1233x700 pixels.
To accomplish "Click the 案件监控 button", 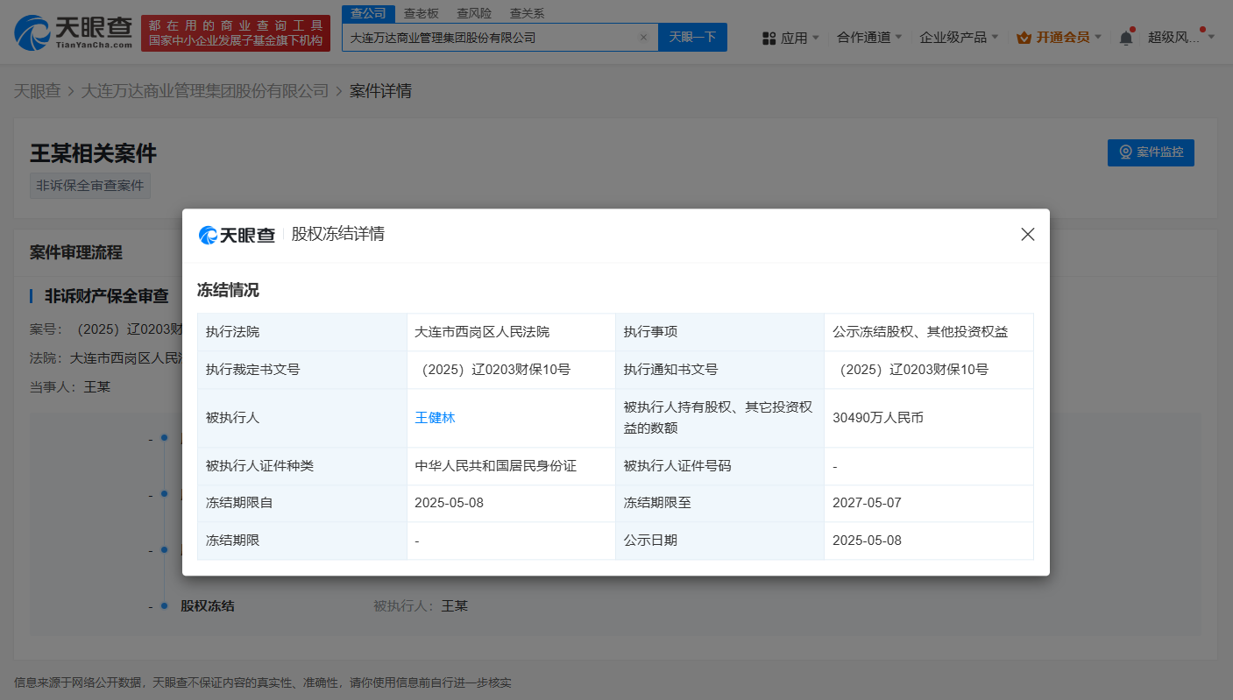I will [1151, 152].
